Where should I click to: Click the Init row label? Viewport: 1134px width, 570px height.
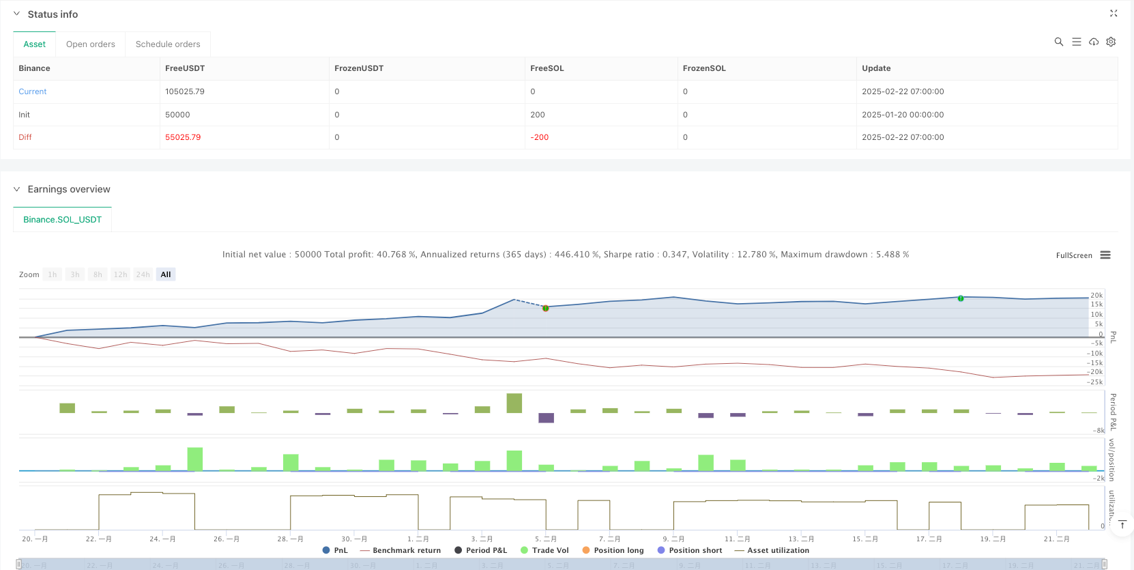coord(25,115)
